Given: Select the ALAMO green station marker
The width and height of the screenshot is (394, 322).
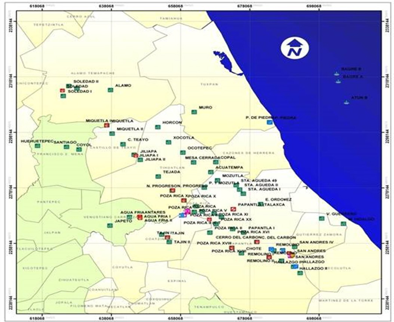Looking at the screenshot, I should [110, 90].
